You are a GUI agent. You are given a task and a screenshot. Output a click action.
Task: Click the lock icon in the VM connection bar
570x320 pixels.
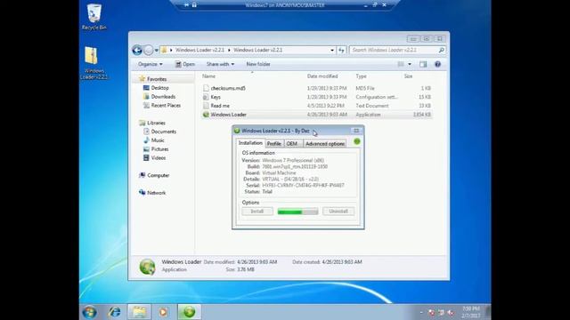[x=194, y=5]
